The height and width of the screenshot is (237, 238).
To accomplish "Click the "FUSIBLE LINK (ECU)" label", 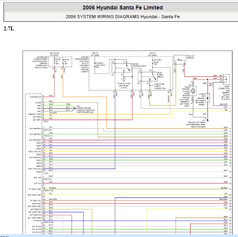I will tap(101, 65).
